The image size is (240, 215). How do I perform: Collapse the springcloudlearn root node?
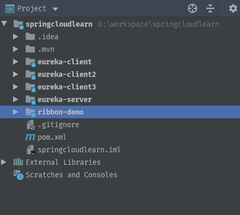click(x=4, y=24)
